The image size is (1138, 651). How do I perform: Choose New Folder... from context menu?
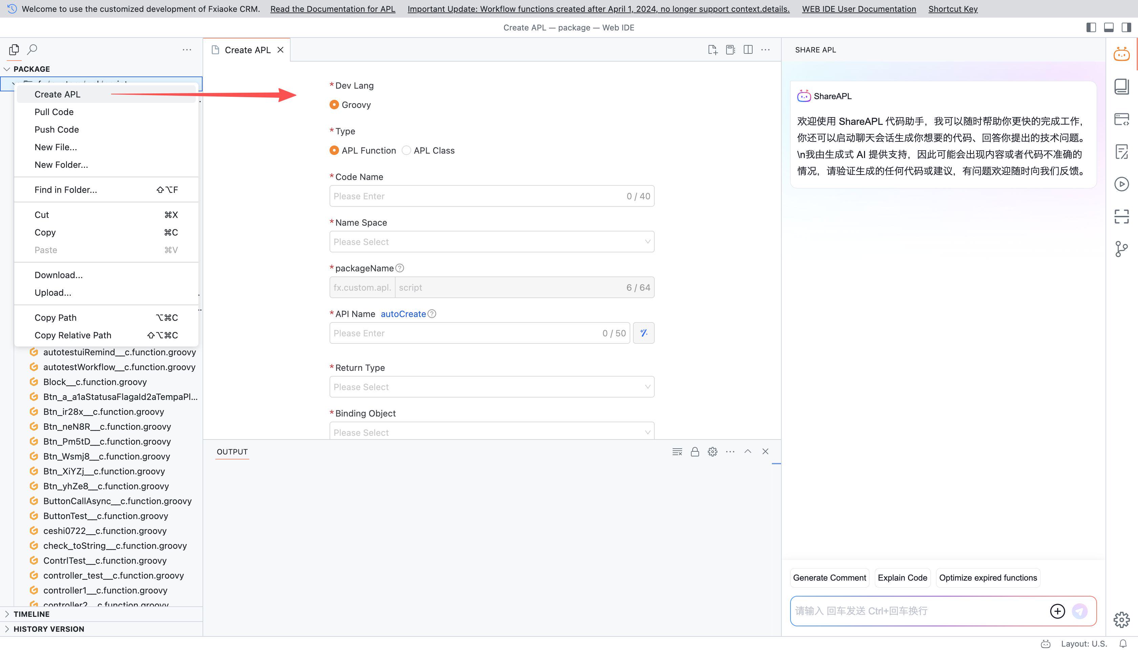[61, 164]
